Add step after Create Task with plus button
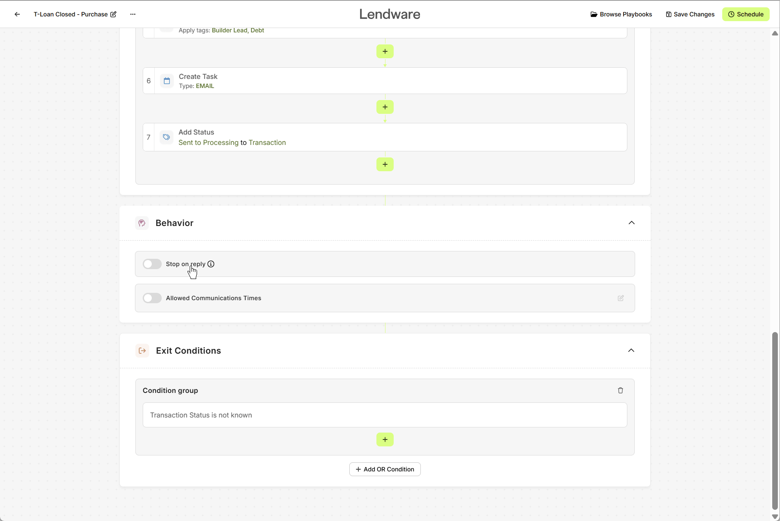This screenshot has width=780, height=521. (385, 107)
